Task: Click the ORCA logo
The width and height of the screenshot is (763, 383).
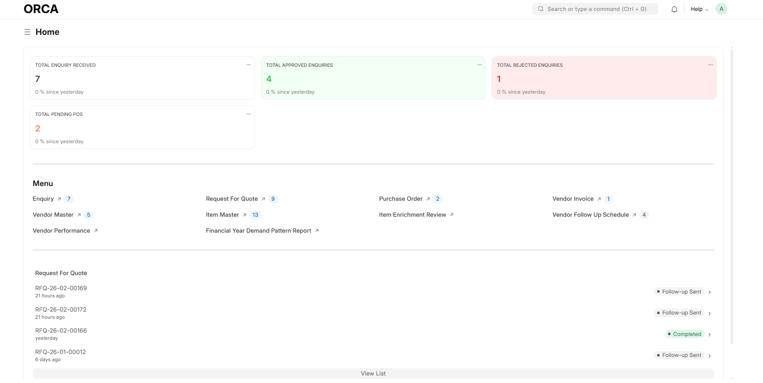Action: click(x=41, y=9)
